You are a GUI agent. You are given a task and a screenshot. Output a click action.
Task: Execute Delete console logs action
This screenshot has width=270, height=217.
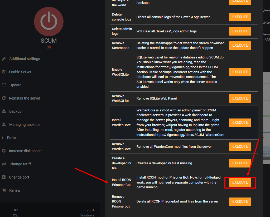(240, 17)
